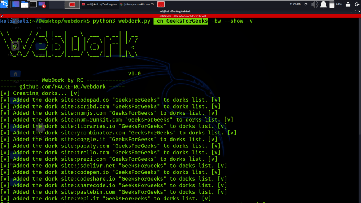Open the network connection tray icon

point(306,4)
